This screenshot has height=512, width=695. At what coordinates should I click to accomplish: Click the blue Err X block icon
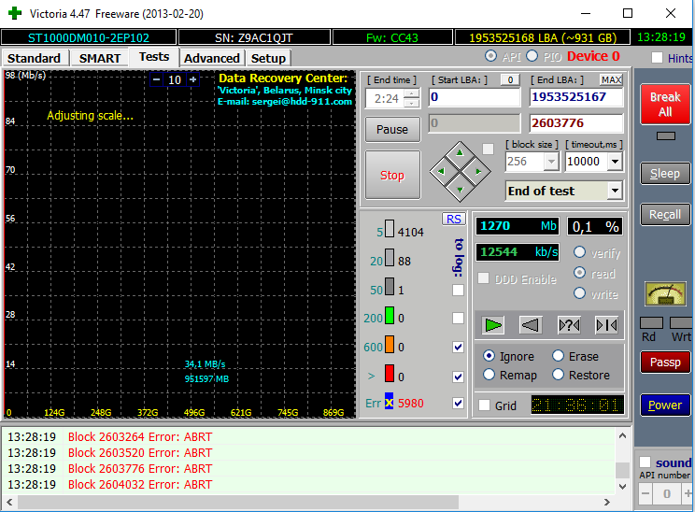pyautogui.click(x=389, y=402)
